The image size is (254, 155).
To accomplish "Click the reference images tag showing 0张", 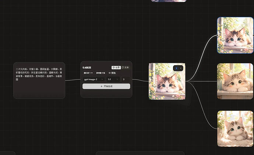I will [x=100, y=73].
